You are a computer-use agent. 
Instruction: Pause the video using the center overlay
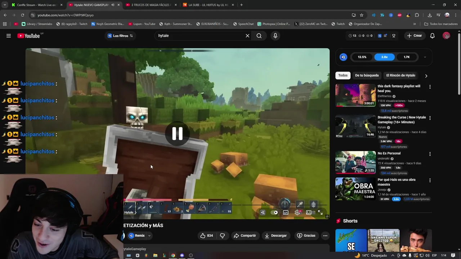pos(177,133)
